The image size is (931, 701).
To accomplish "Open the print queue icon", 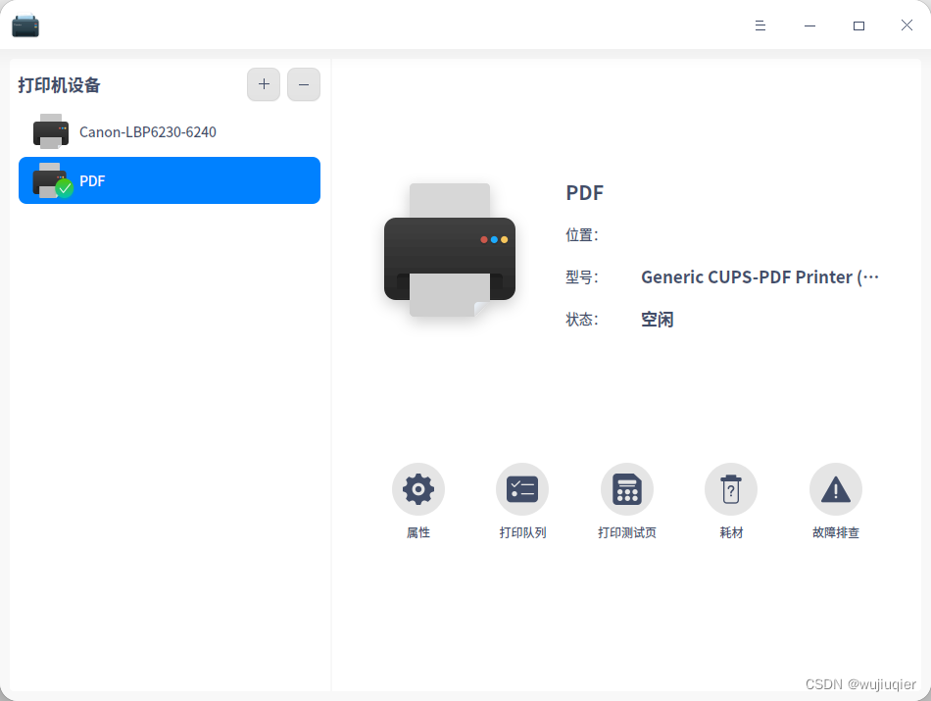I will point(522,489).
